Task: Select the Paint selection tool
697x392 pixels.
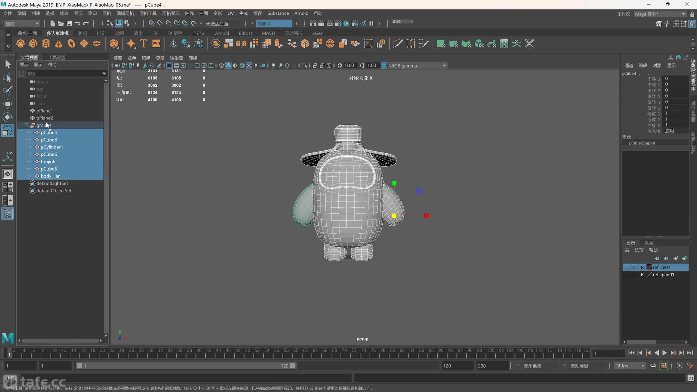Action: [x=8, y=91]
